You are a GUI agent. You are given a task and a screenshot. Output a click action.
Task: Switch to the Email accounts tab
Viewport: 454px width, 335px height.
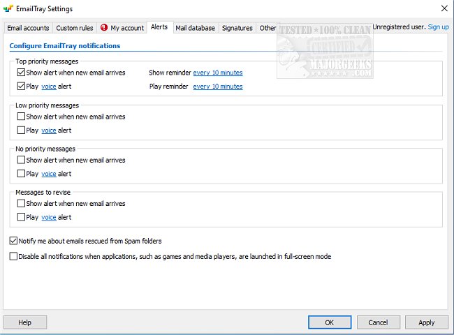[x=28, y=28]
